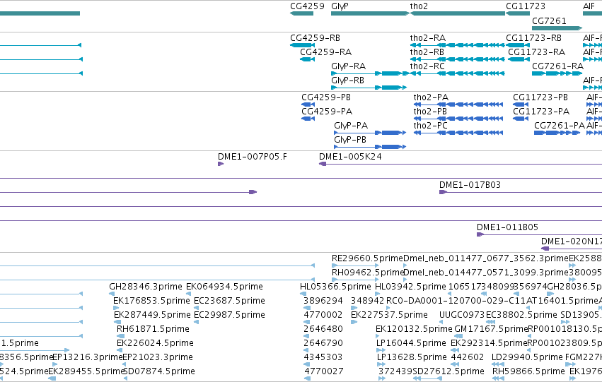
Task: Click the CG11723 gene label
Action: [x=526, y=6]
